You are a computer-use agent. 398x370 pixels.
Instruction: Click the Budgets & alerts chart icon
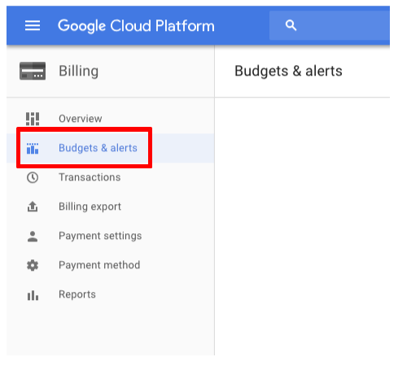[33, 148]
